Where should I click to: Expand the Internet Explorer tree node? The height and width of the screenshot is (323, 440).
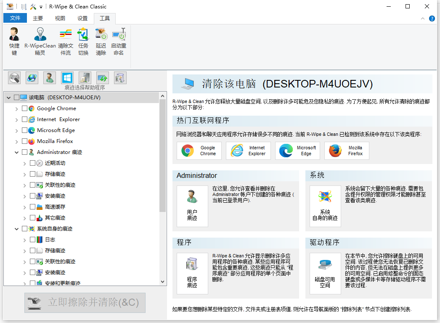pyautogui.click(x=16, y=119)
